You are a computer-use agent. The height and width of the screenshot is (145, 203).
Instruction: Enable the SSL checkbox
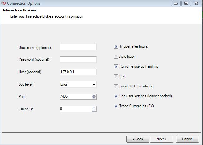[116, 77]
